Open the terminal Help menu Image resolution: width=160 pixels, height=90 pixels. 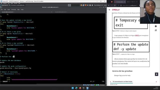(x=22, y=9)
